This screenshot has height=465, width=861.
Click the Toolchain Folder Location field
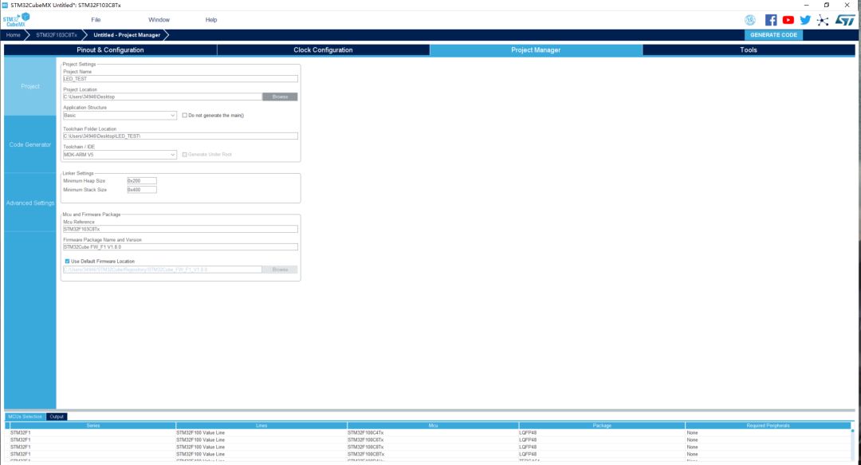click(x=180, y=136)
